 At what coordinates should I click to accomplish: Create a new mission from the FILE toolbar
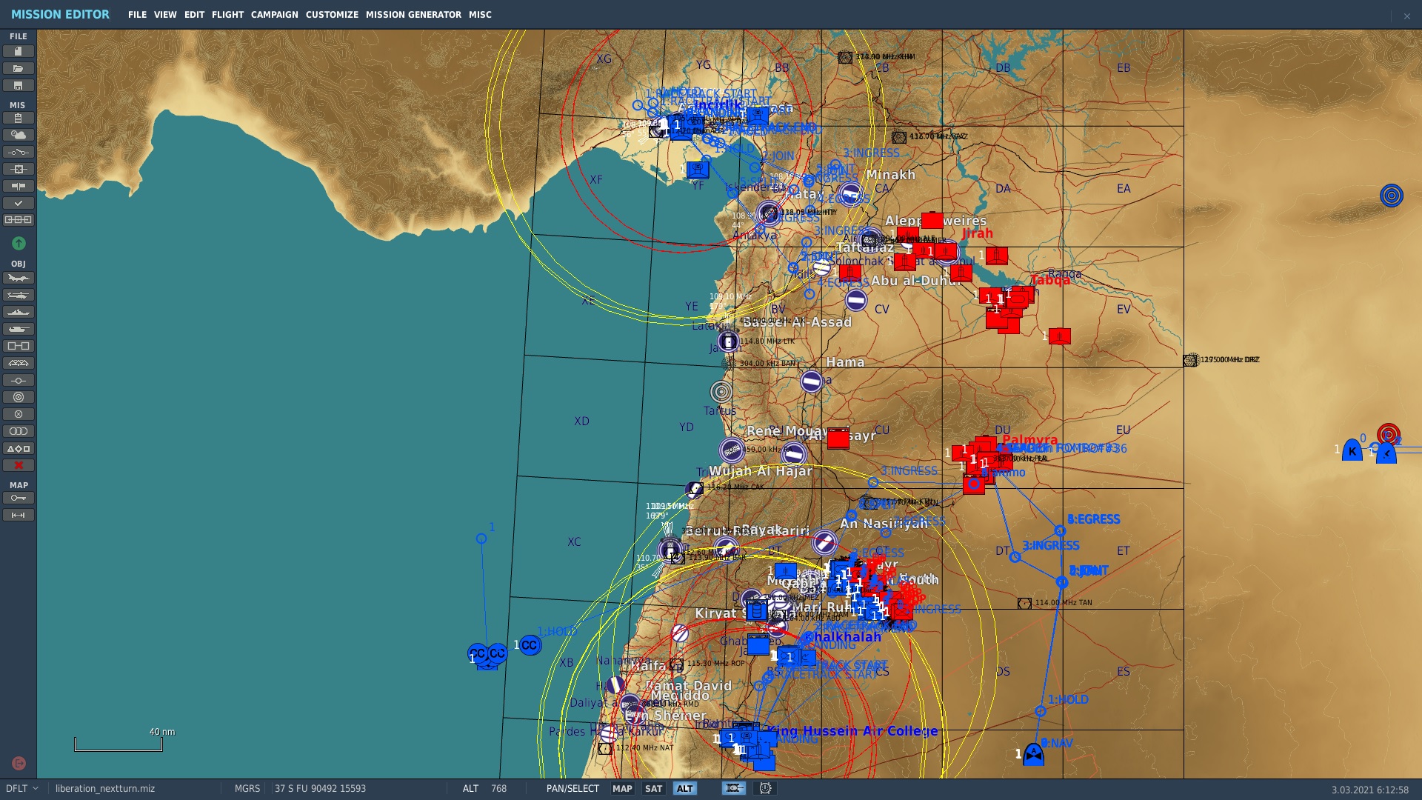(19, 50)
